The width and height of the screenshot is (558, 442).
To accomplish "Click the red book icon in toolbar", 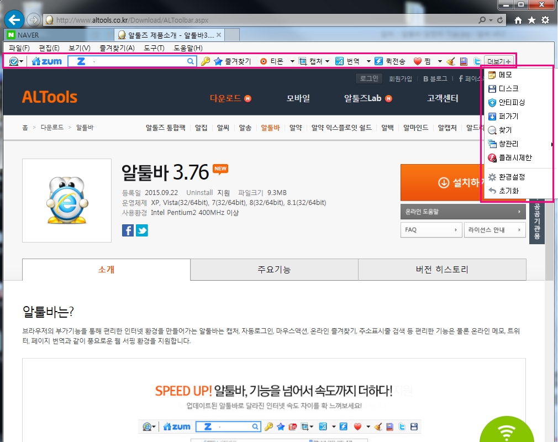I will coord(464,61).
